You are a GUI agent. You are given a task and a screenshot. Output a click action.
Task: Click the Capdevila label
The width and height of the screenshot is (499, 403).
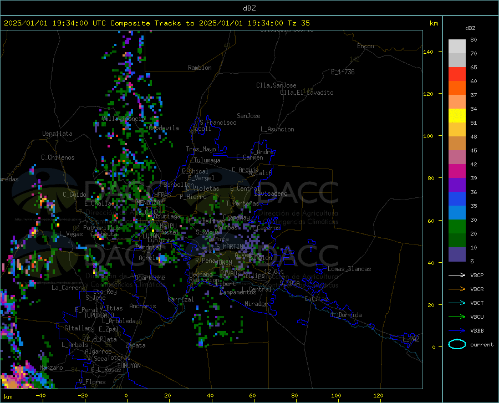164,128
